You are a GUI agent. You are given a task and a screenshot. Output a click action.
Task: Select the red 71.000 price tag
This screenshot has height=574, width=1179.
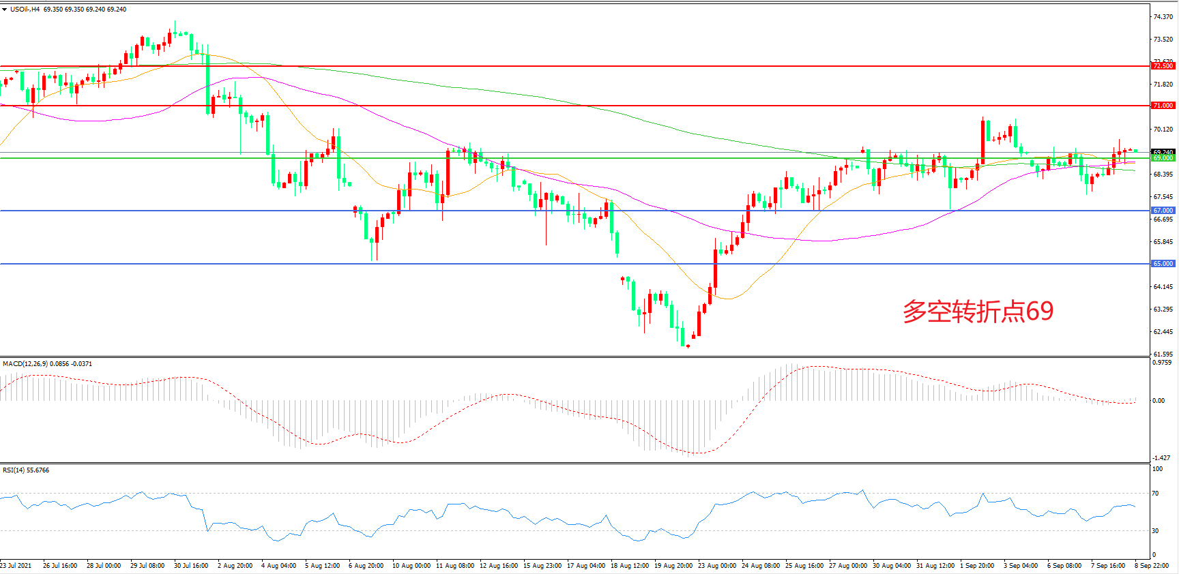1163,106
